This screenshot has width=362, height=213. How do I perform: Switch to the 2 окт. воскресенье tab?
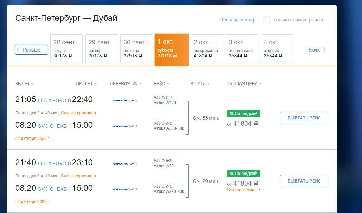click(x=207, y=48)
